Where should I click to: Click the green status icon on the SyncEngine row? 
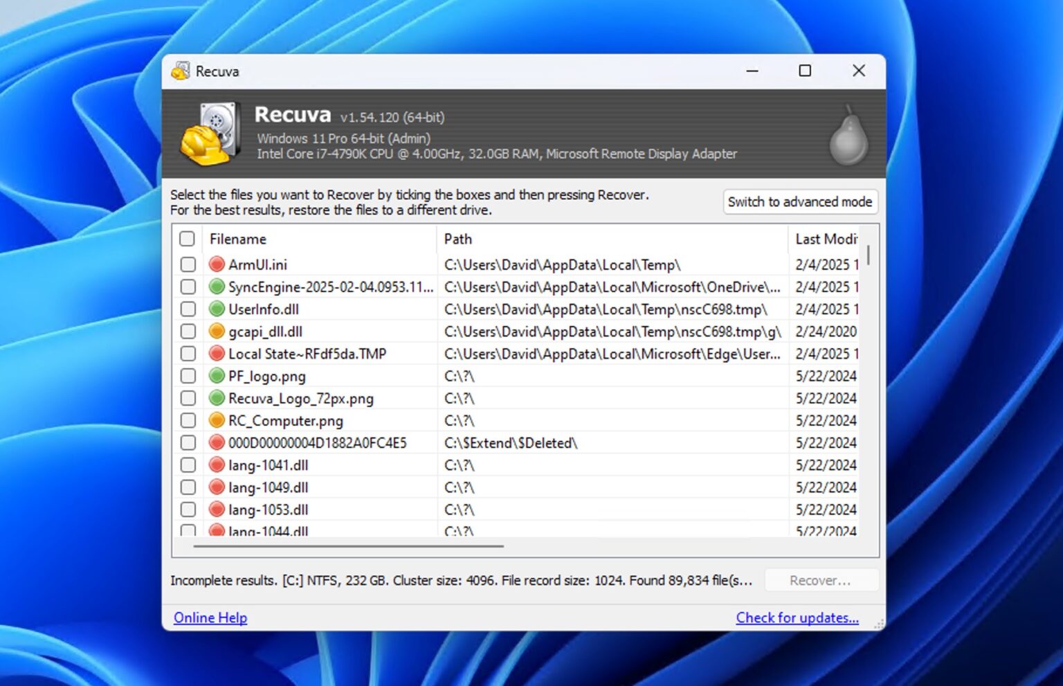[x=217, y=287]
